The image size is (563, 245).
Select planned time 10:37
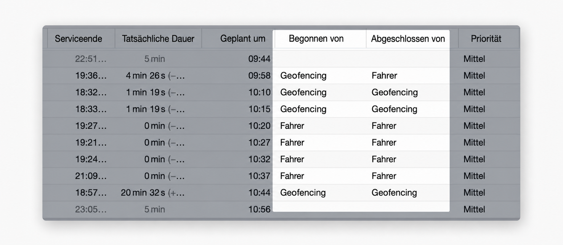tap(259, 176)
